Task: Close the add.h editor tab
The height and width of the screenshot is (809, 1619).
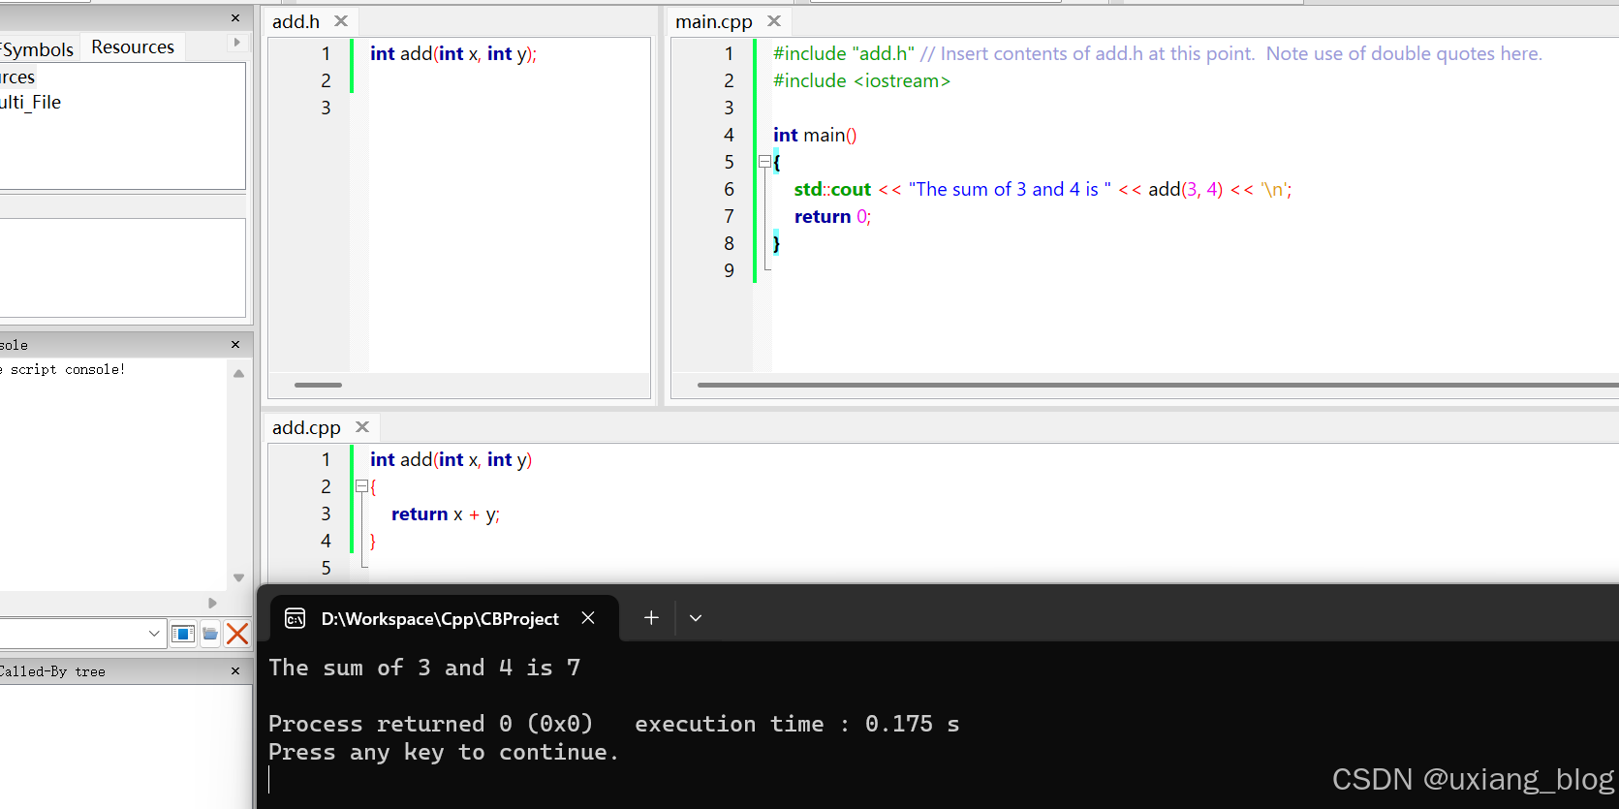Action: click(341, 20)
